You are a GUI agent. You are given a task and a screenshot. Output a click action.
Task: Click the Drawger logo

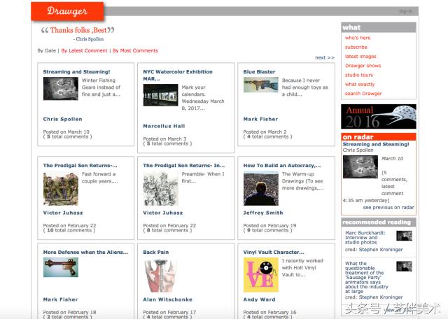pos(67,11)
